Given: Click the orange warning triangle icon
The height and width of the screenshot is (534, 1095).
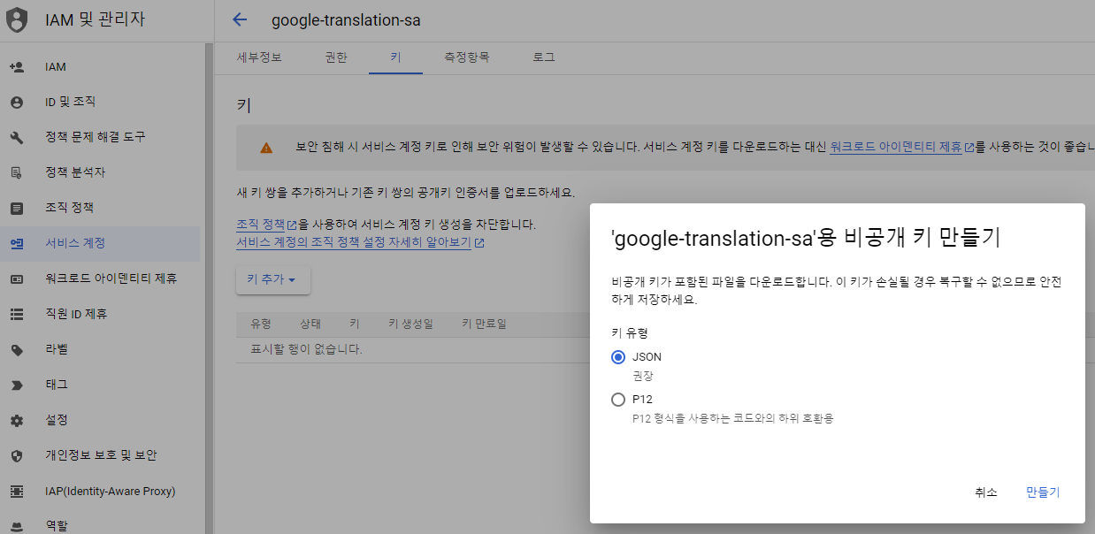Looking at the screenshot, I should point(266,148).
